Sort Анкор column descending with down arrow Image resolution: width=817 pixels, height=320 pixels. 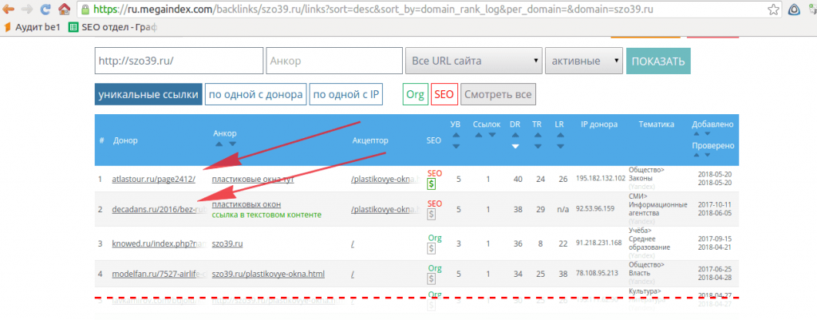click(x=232, y=144)
